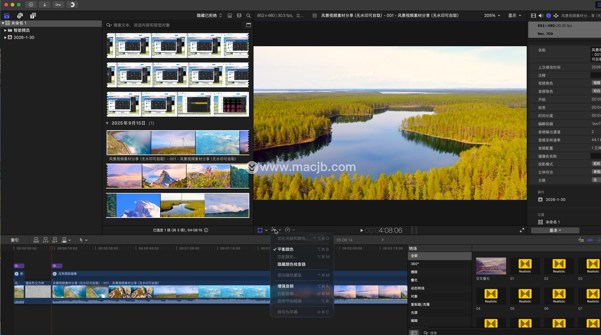Screen dimensions: 601x335
Task: Open the 205% zoom level dropdown
Action: [492, 16]
